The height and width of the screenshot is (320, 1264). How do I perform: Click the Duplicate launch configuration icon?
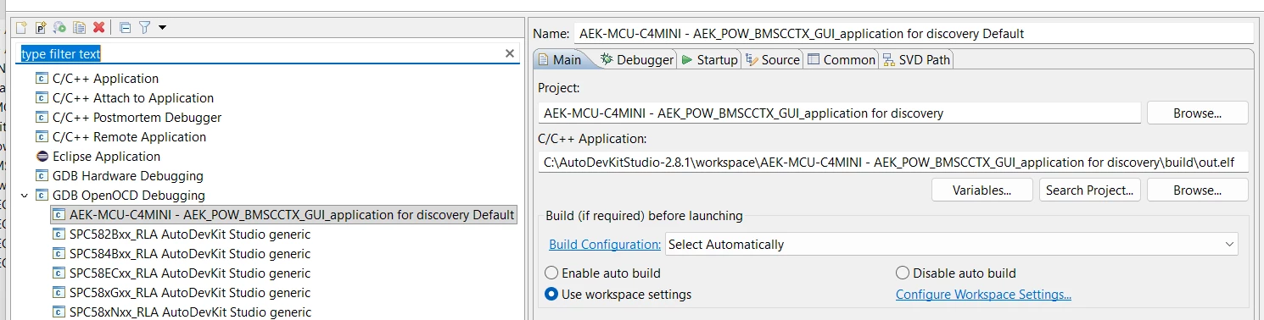[79, 28]
